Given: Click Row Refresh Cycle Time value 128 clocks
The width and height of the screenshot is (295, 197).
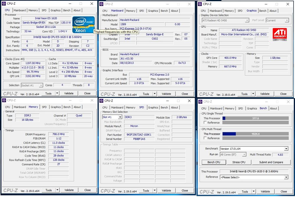Looking at the screenshot, I should click(58, 160).
